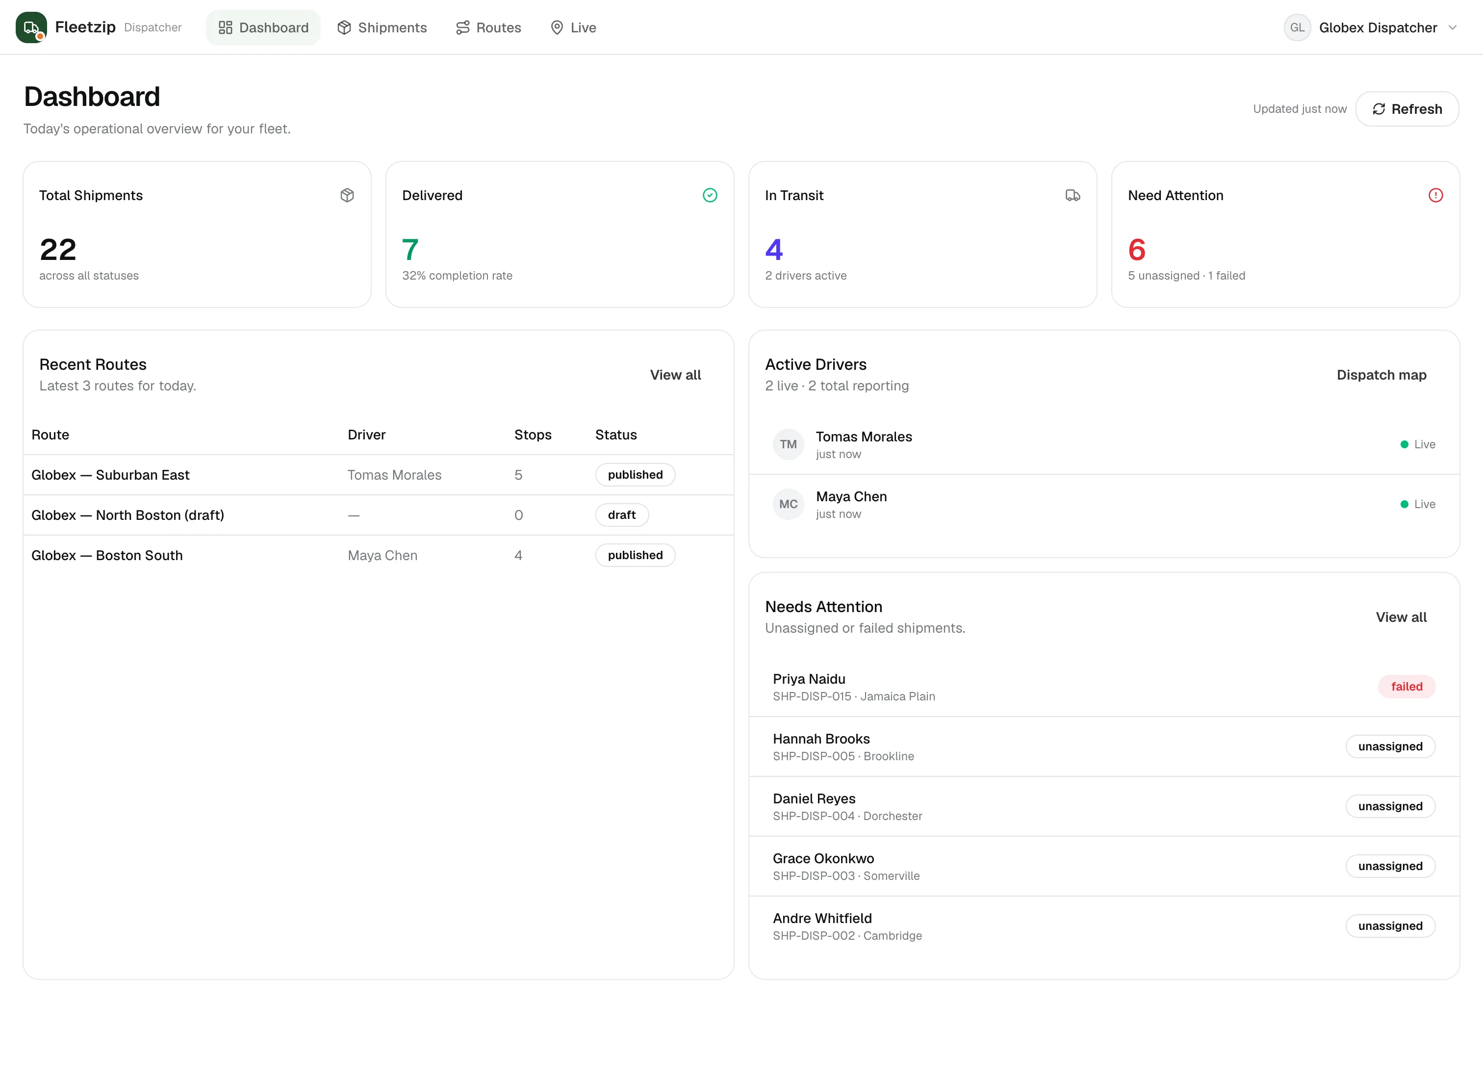Click the Stops column header
The width and height of the screenshot is (1483, 1079).
pyautogui.click(x=533, y=435)
